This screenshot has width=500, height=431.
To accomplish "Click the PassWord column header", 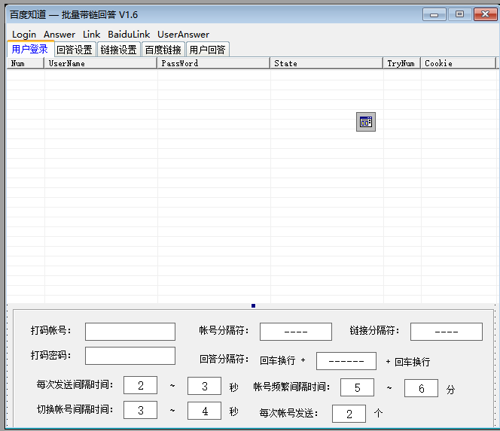I will (x=214, y=63).
